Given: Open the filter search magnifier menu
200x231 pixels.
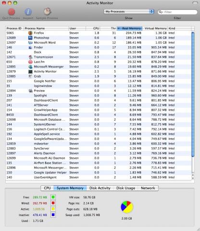Looking at the screenshot, I should point(161,12).
